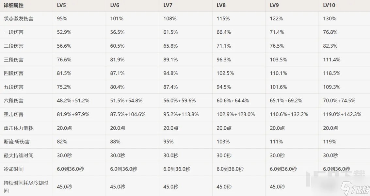Select the 六段伤害 row label
The height and width of the screenshot is (196, 370).
pyautogui.click(x=13, y=101)
